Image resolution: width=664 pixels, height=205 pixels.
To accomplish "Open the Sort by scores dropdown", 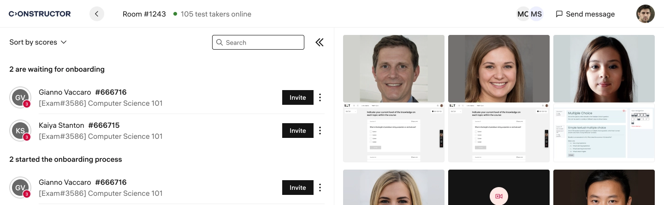I will point(38,42).
